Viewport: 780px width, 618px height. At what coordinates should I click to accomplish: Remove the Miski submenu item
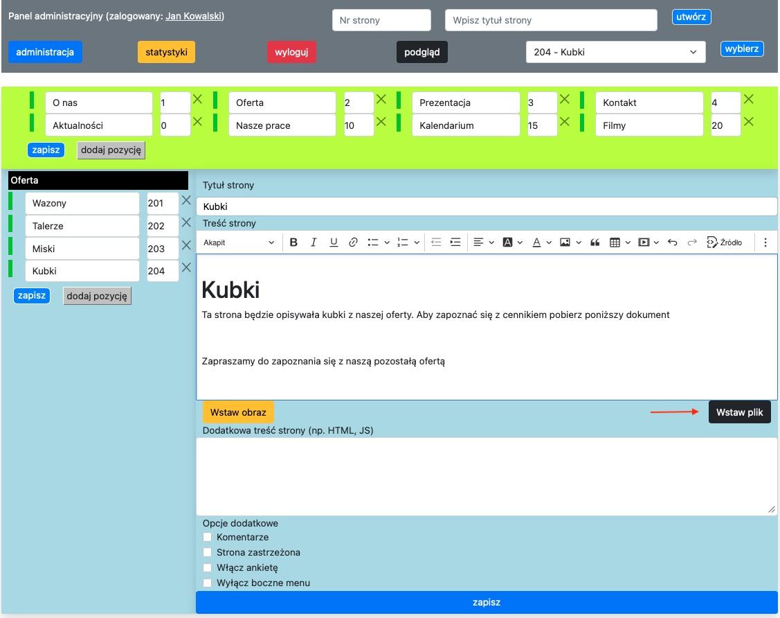pos(186,245)
